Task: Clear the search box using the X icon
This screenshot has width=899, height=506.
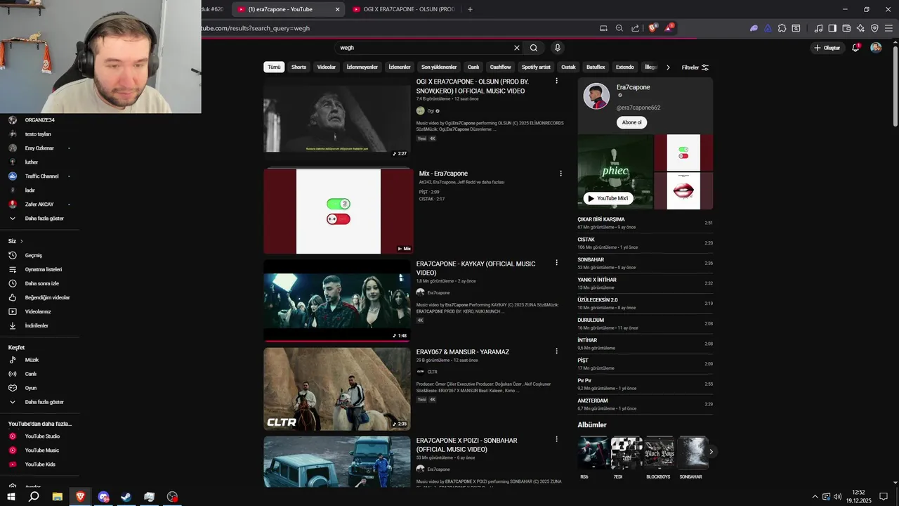Action: [x=517, y=48]
